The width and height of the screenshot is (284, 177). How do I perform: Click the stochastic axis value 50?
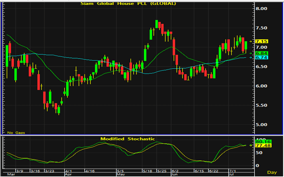pos(260,153)
